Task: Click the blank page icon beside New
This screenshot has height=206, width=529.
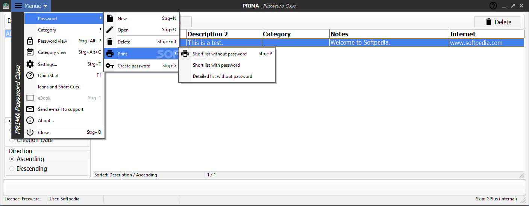Action: pyautogui.click(x=110, y=18)
